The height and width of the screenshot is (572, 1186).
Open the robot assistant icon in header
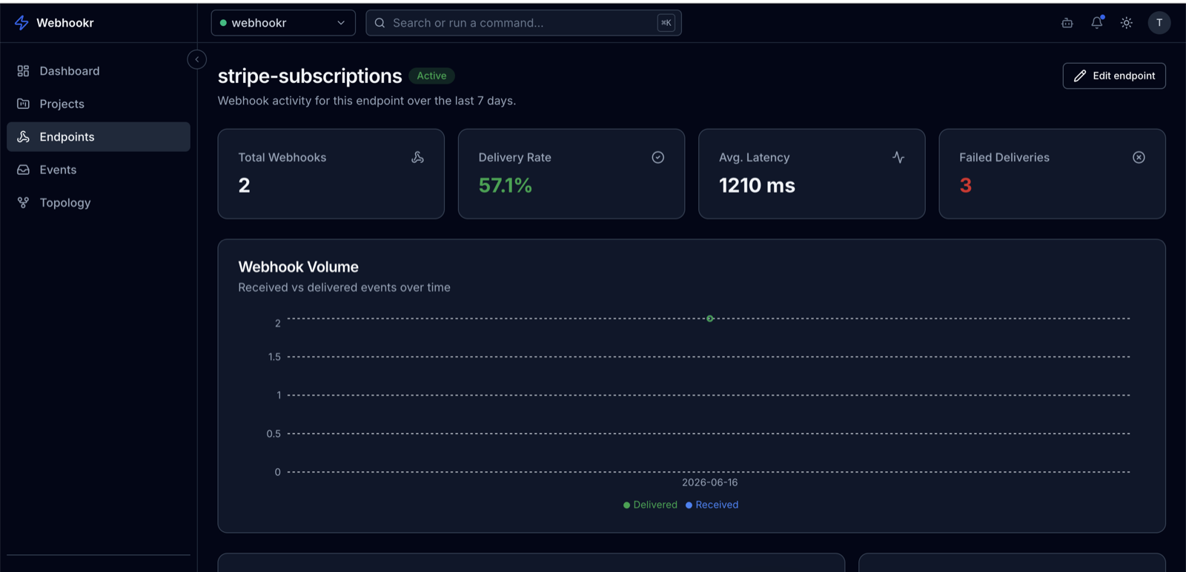(x=1067, y=23)
